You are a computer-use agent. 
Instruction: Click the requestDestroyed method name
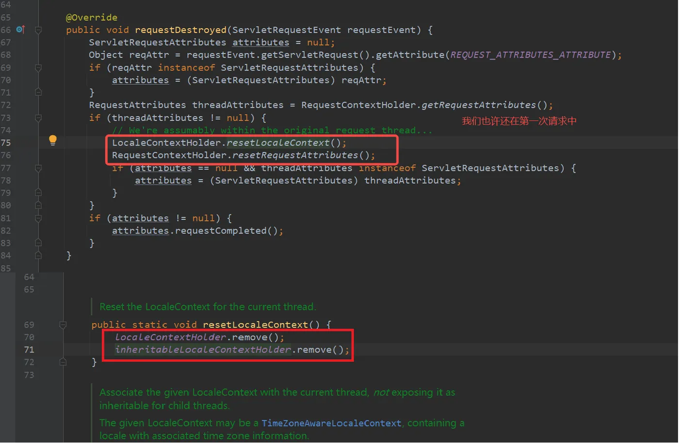[180, 30]
